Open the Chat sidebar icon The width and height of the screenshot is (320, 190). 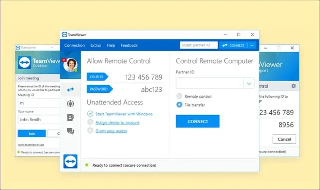tap(70, 131)
